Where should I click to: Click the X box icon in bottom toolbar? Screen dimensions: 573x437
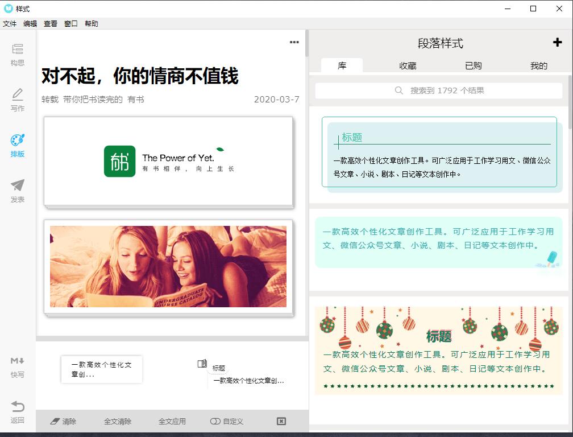pyautogui.click(x=281, y=421)
